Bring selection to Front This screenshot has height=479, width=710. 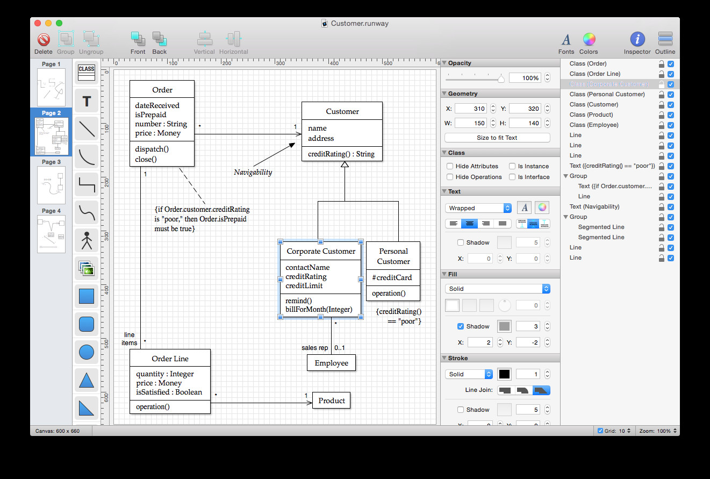click(138, 39)
